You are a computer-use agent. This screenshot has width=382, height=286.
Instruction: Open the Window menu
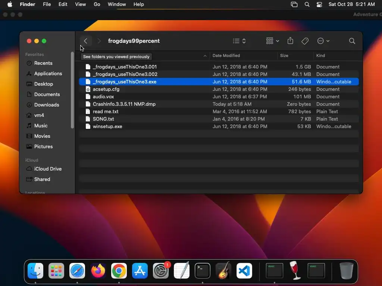click(x=117, y=4)
